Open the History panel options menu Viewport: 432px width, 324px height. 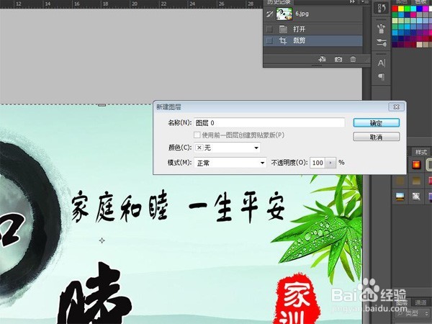(x=364, y=1)
